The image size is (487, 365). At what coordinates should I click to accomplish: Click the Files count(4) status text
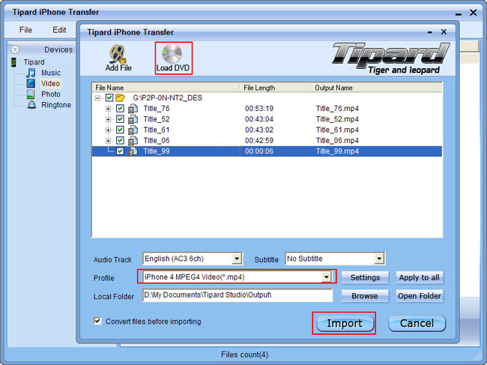tap(244, 355)
